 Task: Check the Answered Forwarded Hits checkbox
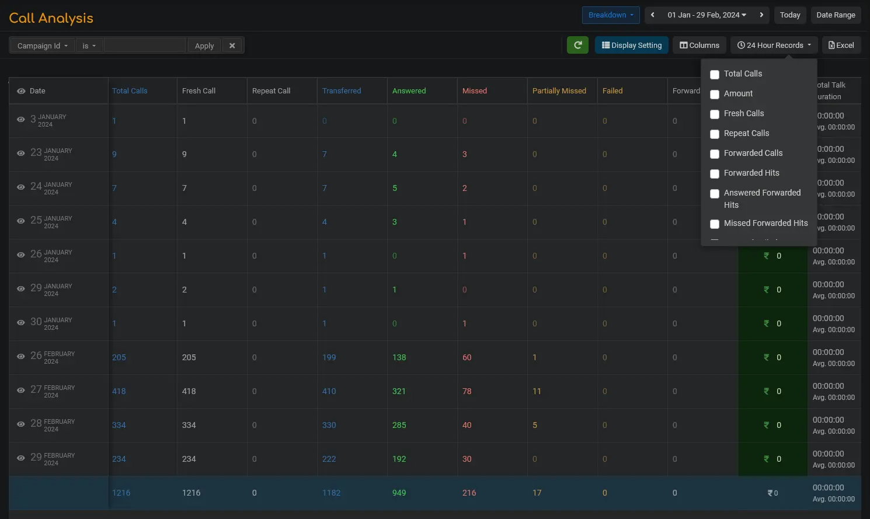pyautogui.click(x=715, y=193)
